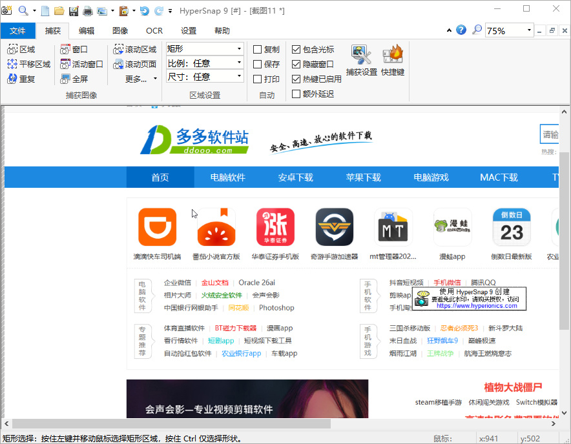Viewport: 571px width, 444px height.
Task: Click the 请输 search input field
Action: coord(550,134)
